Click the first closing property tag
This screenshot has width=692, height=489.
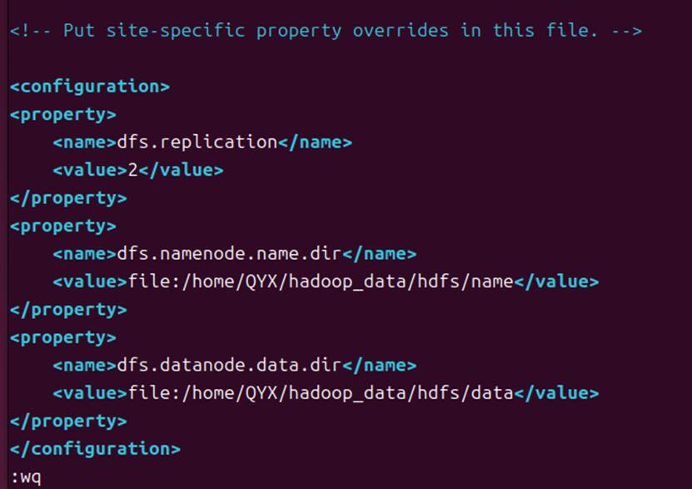68,198
